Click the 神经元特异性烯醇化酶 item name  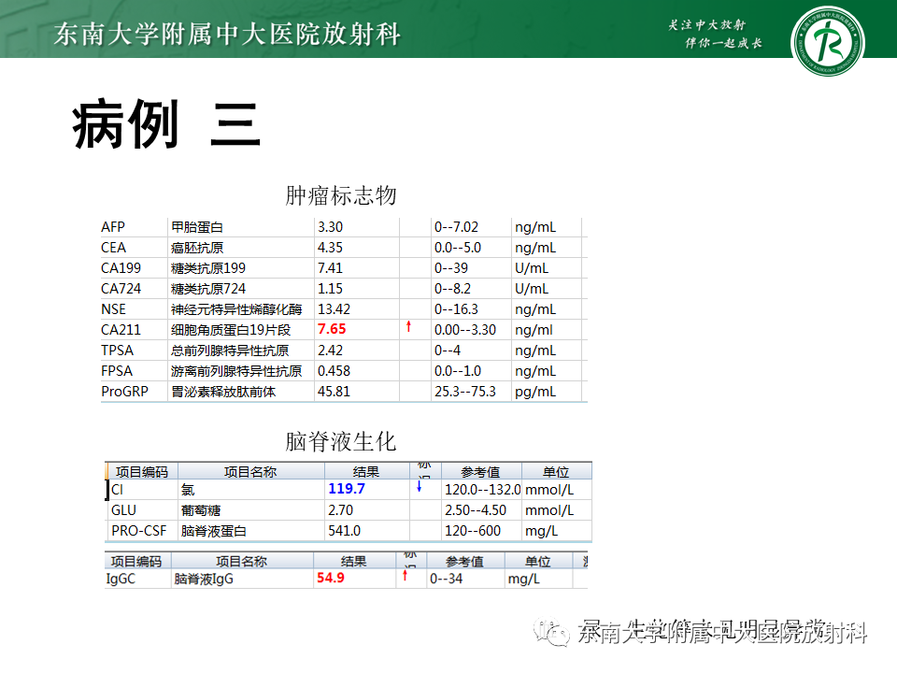point(236,309)
